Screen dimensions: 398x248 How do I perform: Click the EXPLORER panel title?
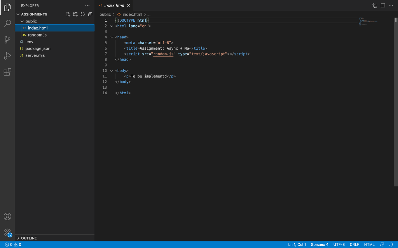point(30,5)
